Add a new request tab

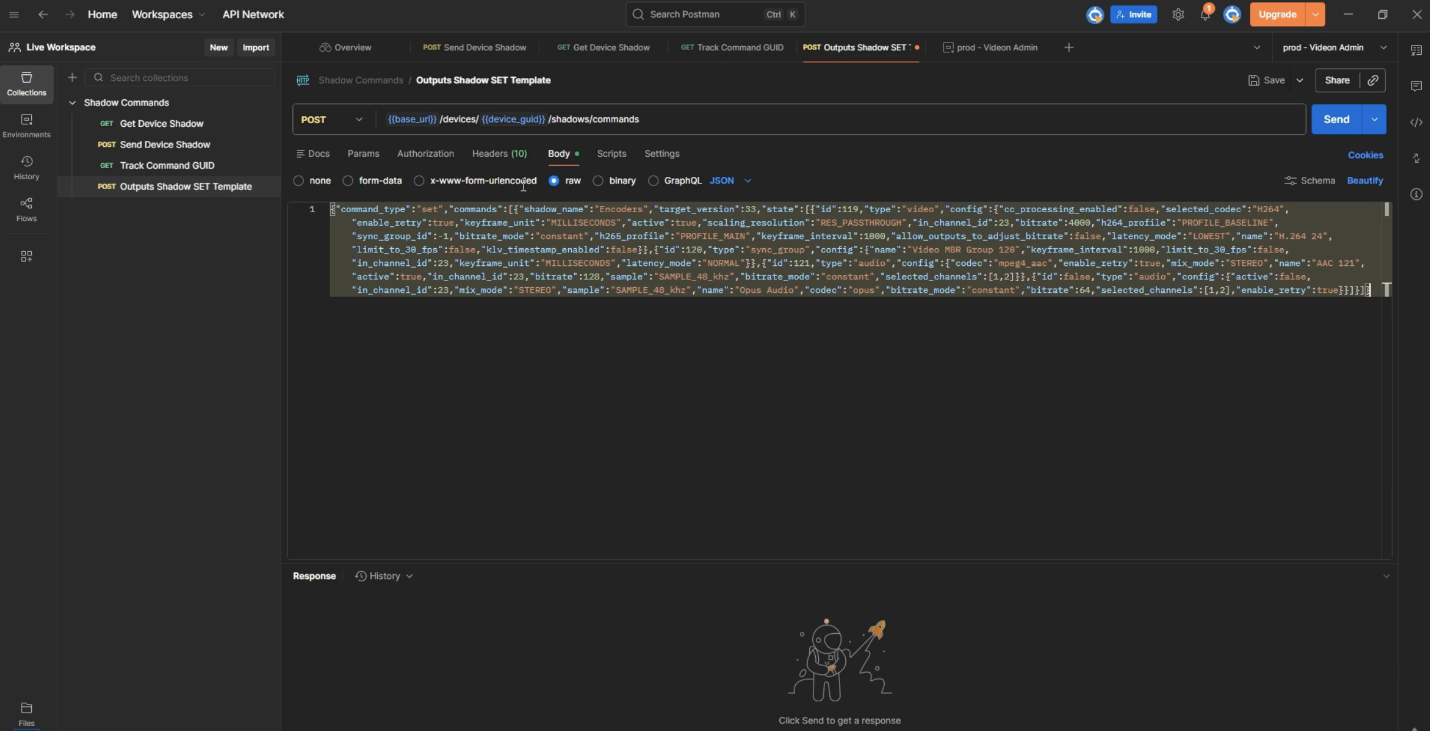[1069, 47]
